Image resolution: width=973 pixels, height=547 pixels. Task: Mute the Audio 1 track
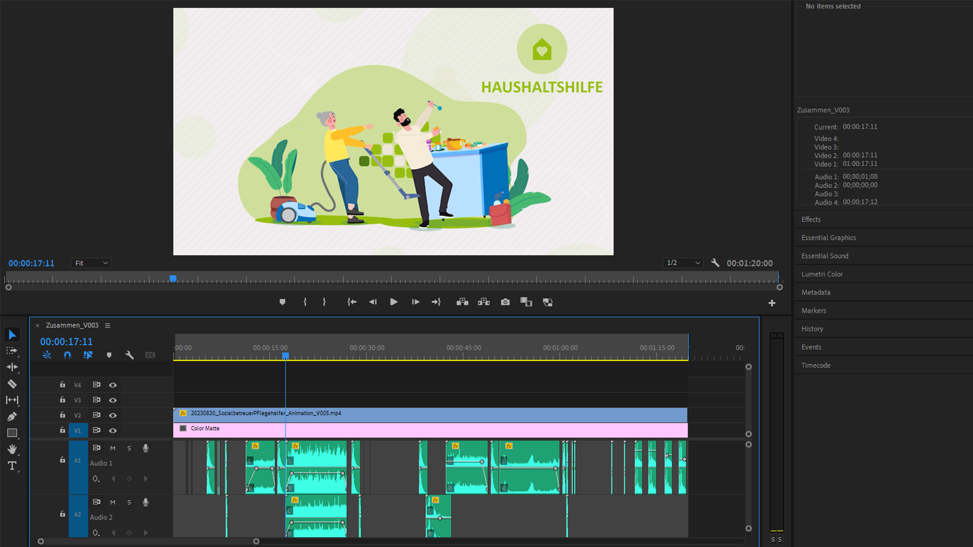[113, 448]
